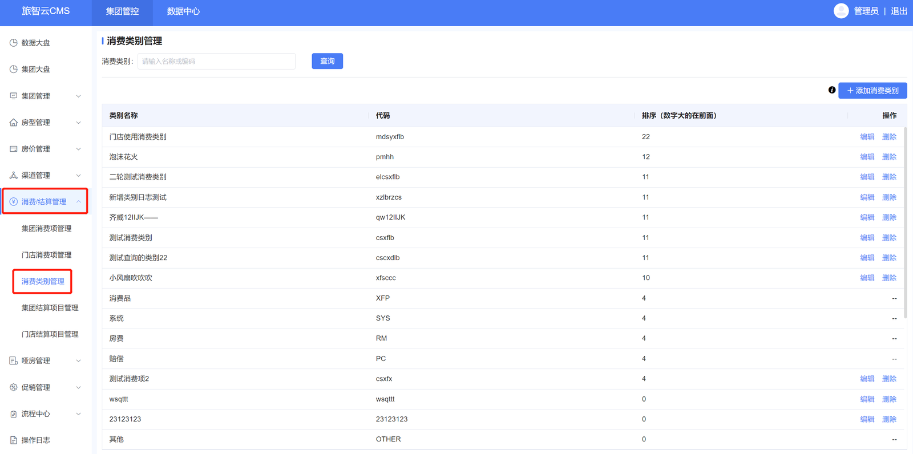Open 集团结算项目管理 submenu item
This screenshot has height=454, width=913.
coord(50,308)
